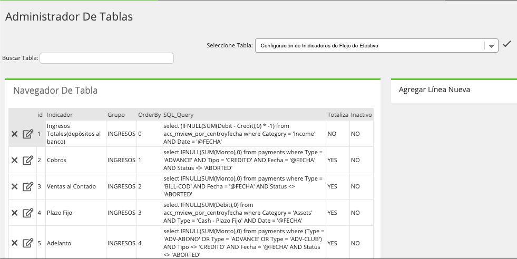This screenshot has width=517, height=259.
Task: Select the Plazo Fijo indicator cell
Action: pos(76,213)
